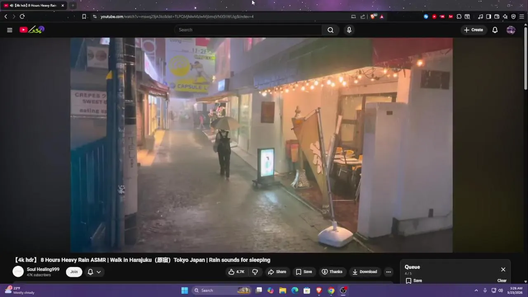
Task: Show hidden system tray icons chevron
Action: pyautogui.click(x=476, y=290)
